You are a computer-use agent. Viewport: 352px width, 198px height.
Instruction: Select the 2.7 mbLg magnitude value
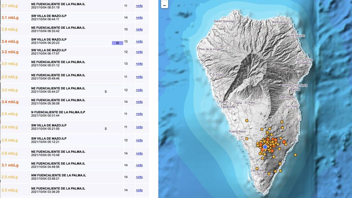point(10,6)
